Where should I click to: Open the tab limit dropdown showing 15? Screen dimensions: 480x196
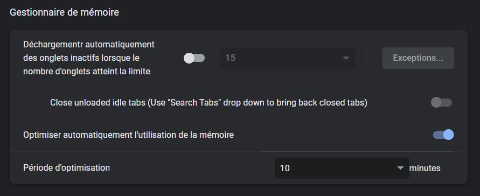288,58
